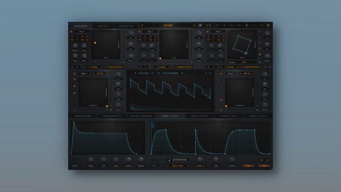Open the hamburger menu at top right
This screenshot has width=341, height=192.
click(268, 25)
